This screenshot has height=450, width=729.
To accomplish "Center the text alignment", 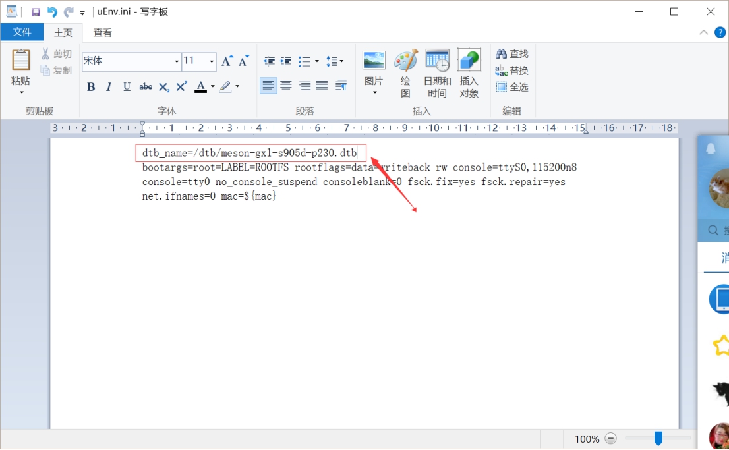I will [286, 86].
